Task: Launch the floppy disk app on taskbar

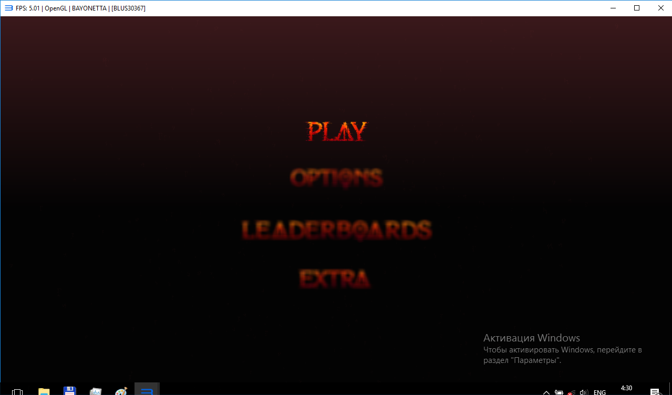Action: (x=69, y=391)
